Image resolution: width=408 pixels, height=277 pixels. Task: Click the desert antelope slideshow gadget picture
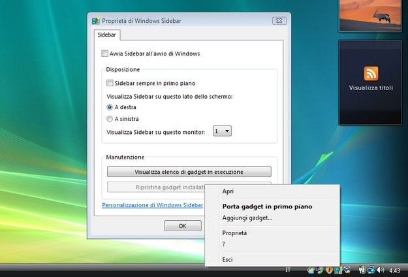point(370,15)
